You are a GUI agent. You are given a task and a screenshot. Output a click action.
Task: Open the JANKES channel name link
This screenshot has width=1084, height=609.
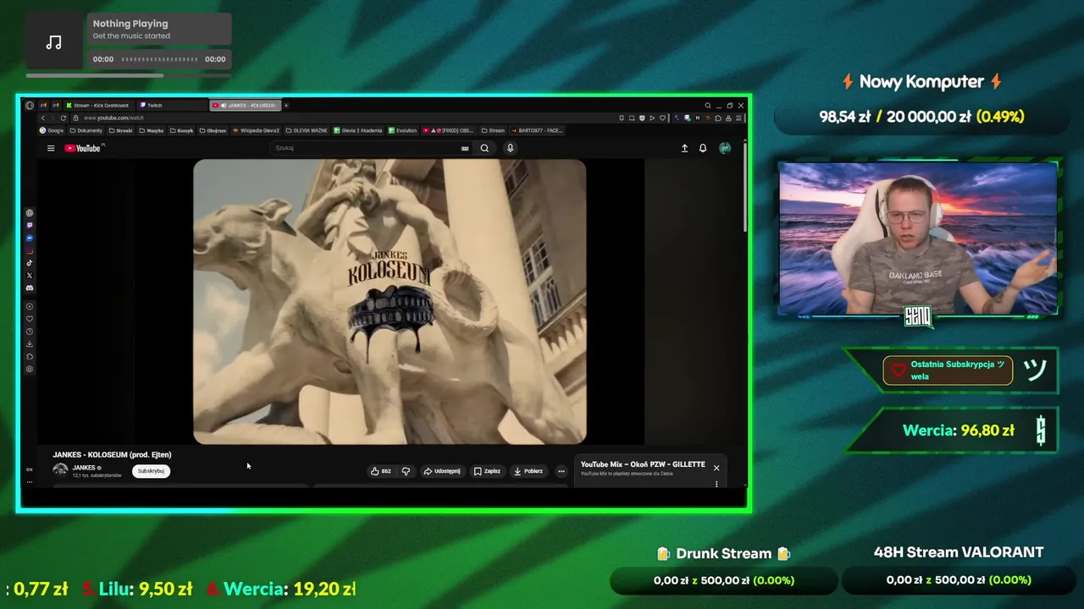point(84,468)
